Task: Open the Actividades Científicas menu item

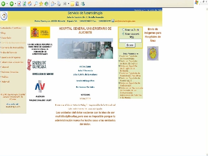Action: pos(11,28)
